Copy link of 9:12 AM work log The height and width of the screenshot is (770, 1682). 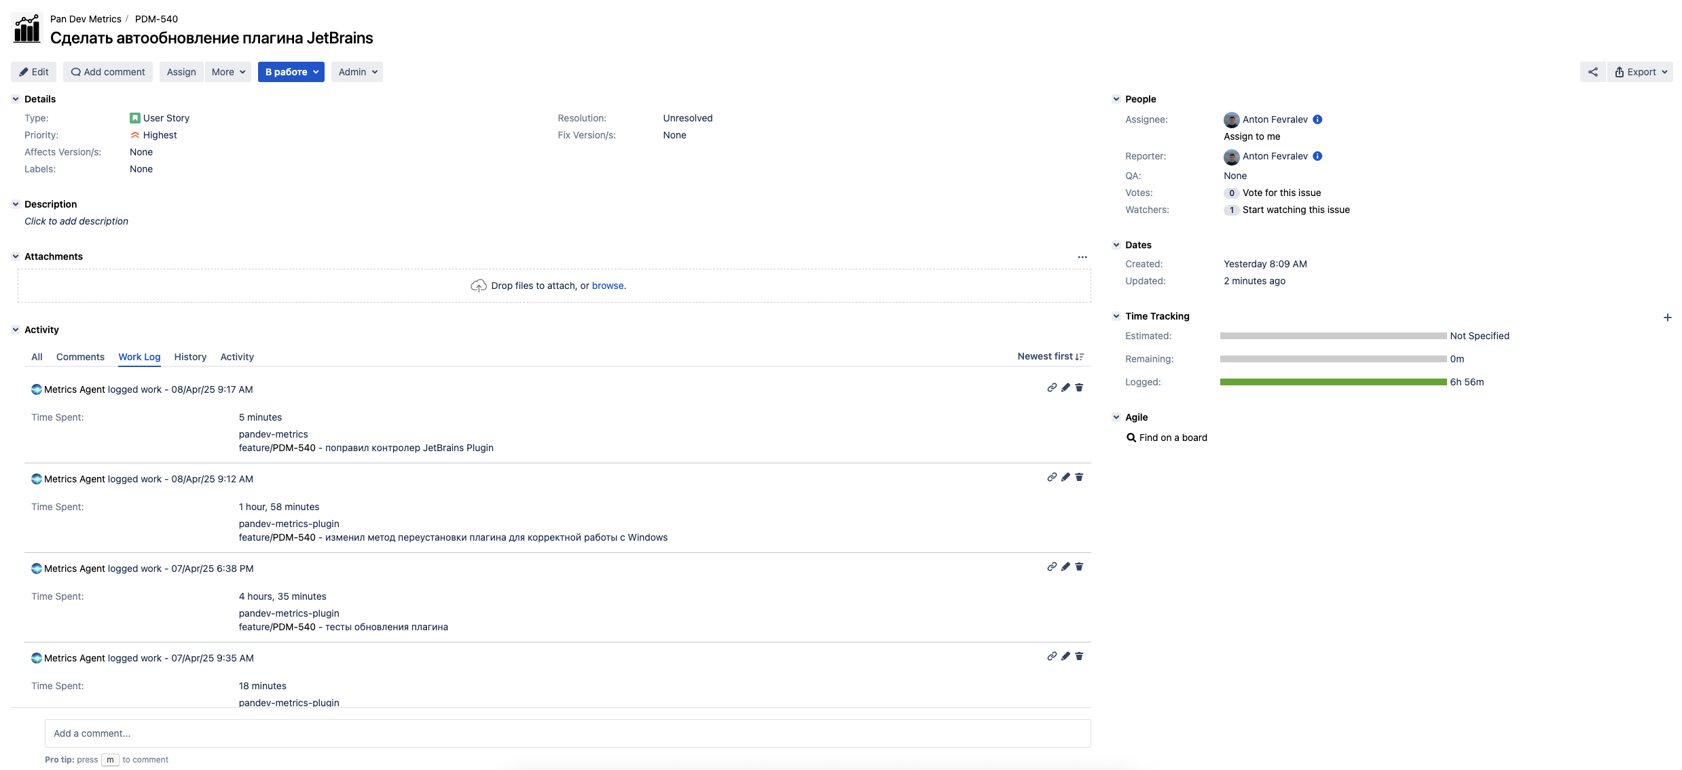click(x=1052, y=477)
